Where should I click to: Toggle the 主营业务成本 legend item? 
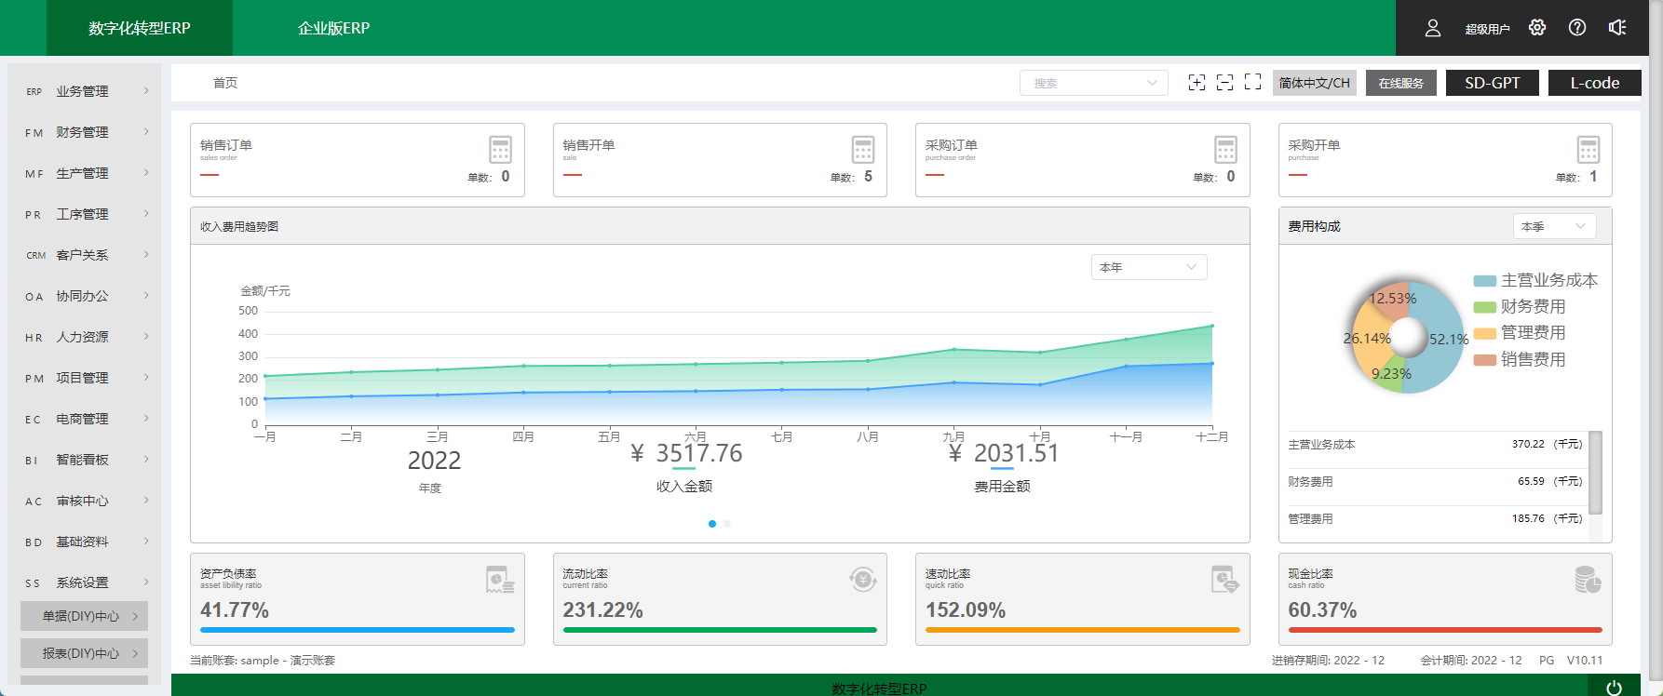1536,280
